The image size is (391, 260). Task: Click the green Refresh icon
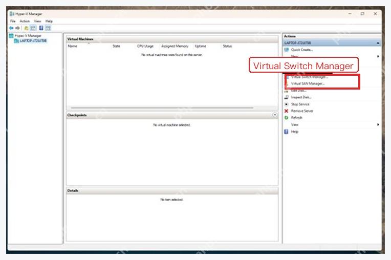[286, 118]
